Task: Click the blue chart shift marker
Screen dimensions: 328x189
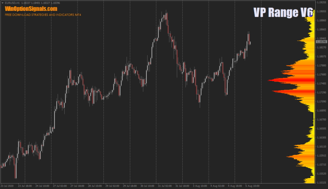Action: [311, 15]
